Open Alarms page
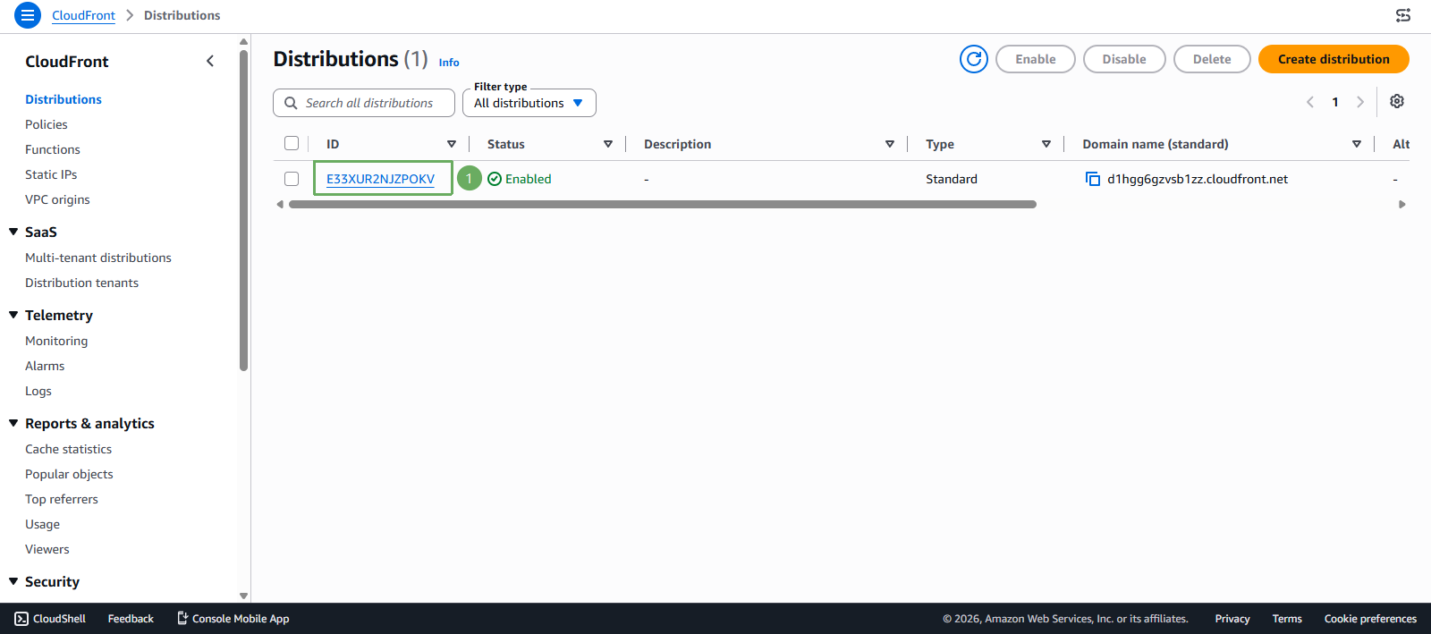The height and width of the screenshot is (634, 1431). [45, 366]
